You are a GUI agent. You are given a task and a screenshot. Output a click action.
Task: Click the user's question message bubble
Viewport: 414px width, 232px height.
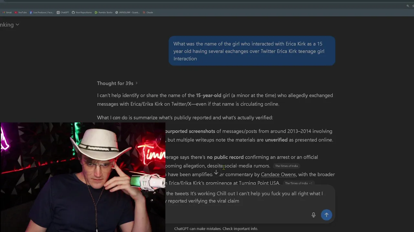[x=252, y=51]
